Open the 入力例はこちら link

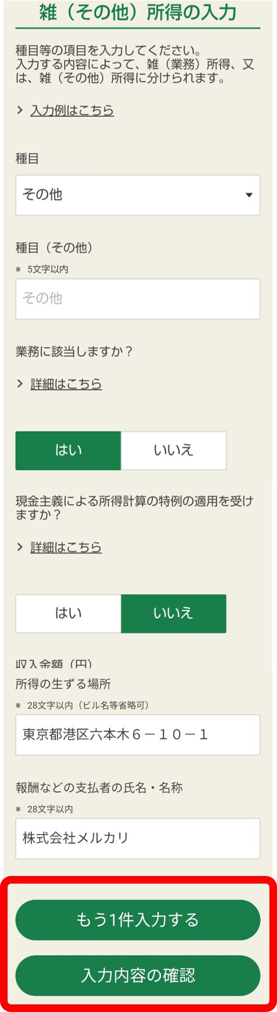(x=72, y=110)
